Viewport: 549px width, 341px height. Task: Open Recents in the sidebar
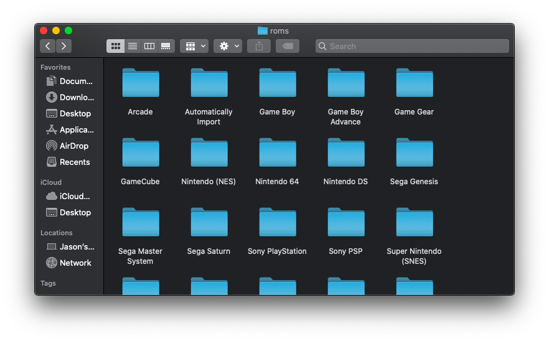69,162
